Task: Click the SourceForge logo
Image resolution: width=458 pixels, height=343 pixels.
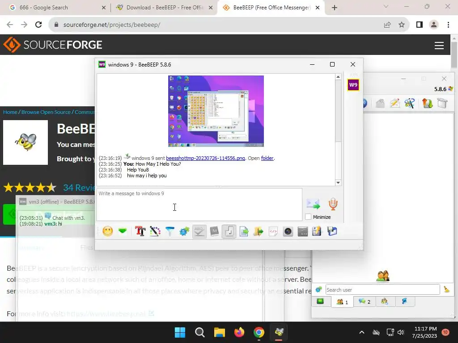Action: coord(53,45)
